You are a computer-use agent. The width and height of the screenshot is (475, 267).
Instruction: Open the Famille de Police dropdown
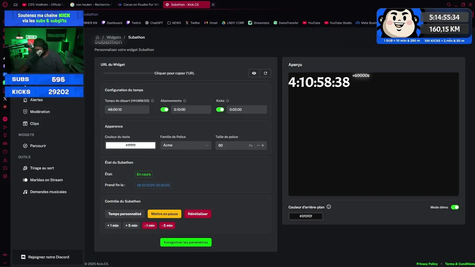pos(186,145)
